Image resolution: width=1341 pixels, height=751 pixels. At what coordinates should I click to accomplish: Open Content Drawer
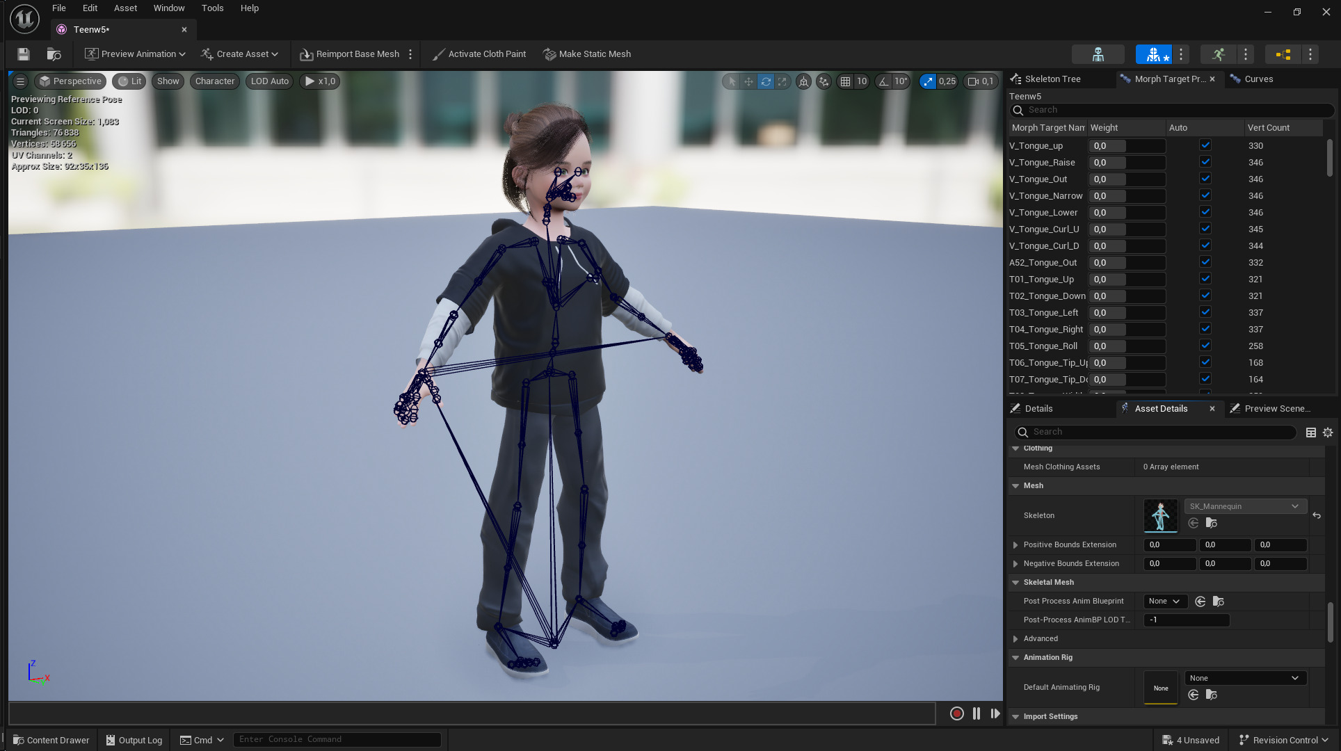click(51, 740)
